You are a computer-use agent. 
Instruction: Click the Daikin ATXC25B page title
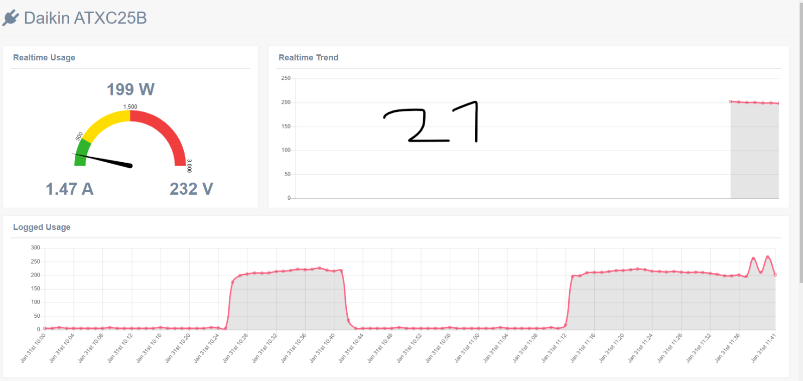pos(85,18)
